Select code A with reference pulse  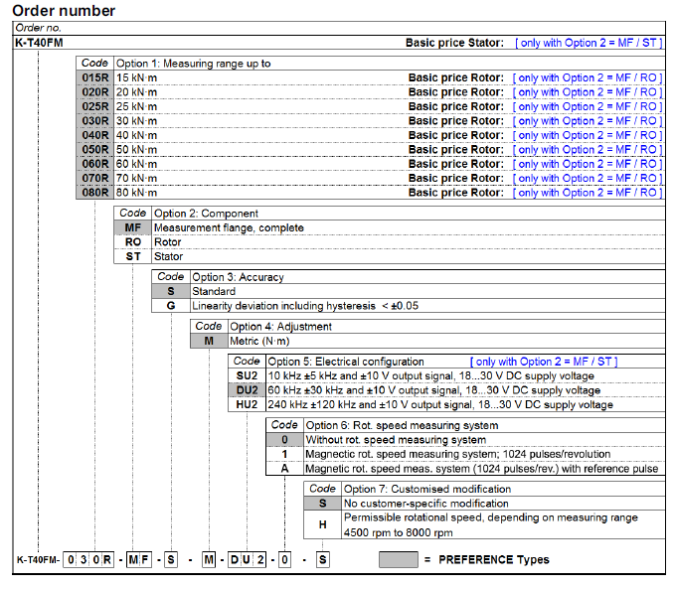coord(284,468)
